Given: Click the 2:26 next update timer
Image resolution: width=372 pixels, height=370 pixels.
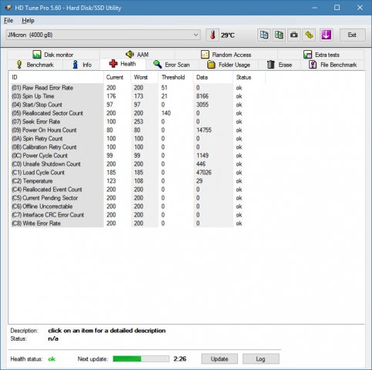Looking at the screenshot, I should tap(179, 359).
